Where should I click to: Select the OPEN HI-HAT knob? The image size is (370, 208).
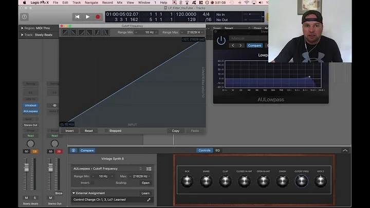[263, 181]
